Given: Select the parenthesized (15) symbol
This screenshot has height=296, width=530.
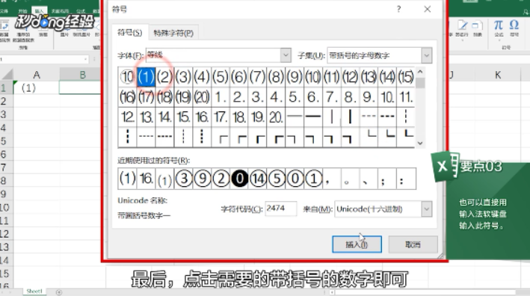Looking at the screenshot, I should (x=406, y=77).
